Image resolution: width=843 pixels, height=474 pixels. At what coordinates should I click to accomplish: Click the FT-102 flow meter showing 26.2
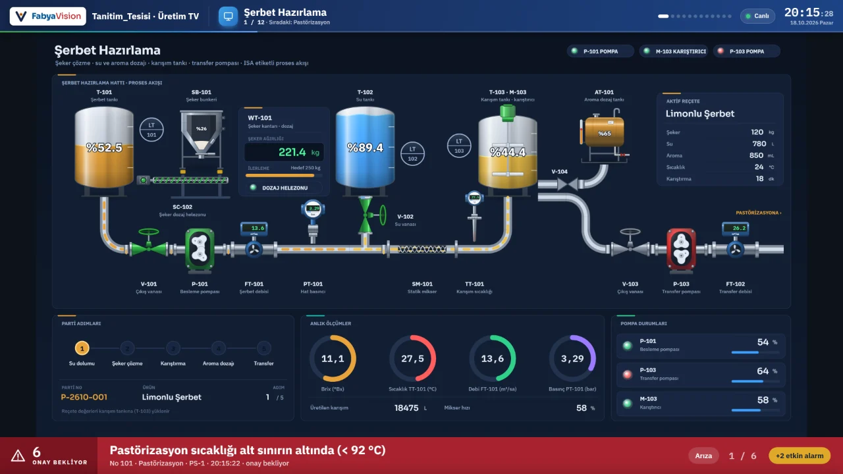tap(736, 240)
